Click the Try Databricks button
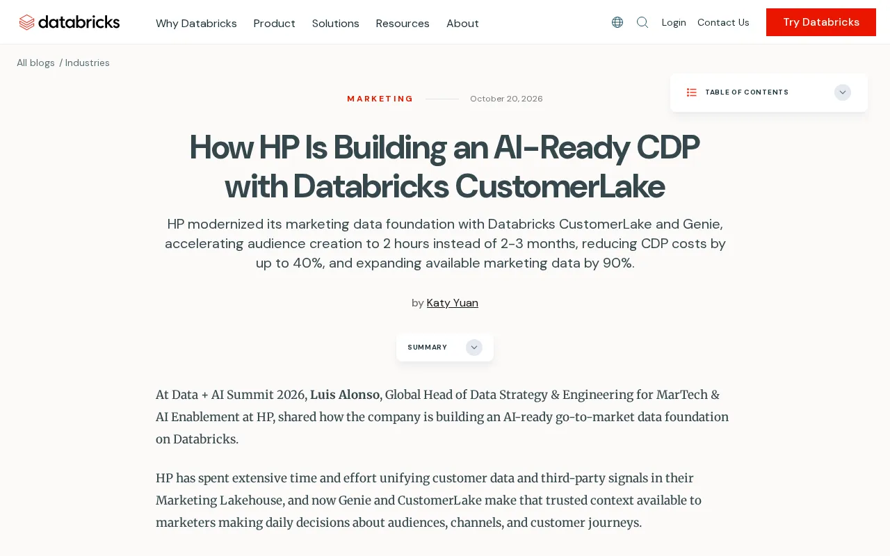Viewport: 890px width, 556px height. pyautogui.click(x=821, y=22)
